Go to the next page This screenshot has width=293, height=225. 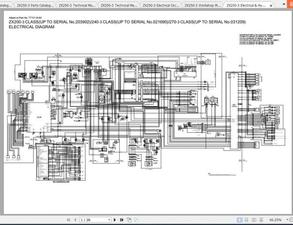tap(115, 220)
